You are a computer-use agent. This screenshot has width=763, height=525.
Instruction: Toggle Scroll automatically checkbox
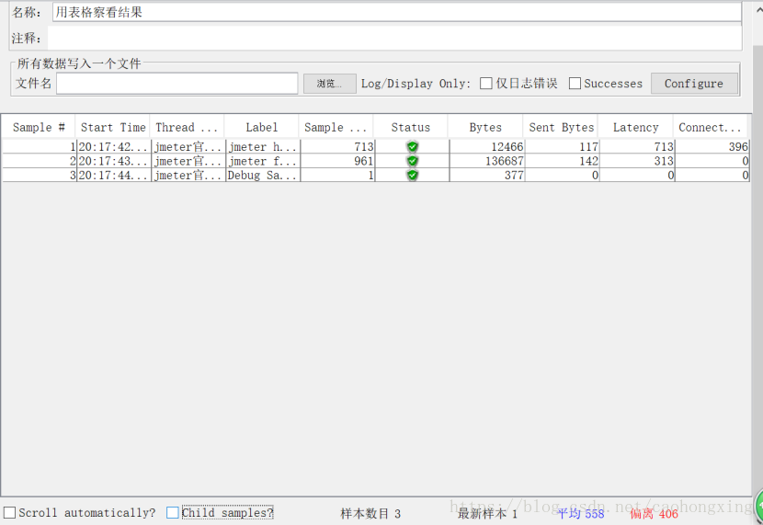[10, 512]
